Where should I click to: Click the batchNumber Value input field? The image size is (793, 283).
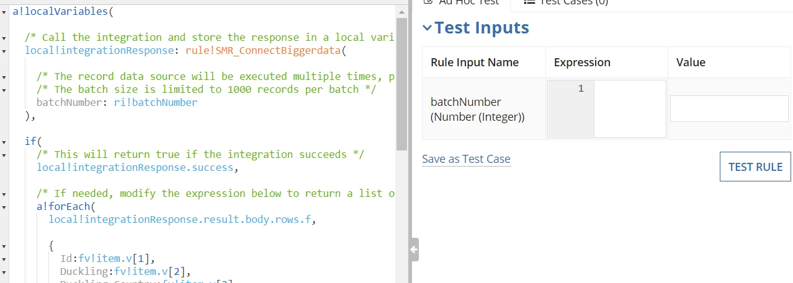point(729,108)
